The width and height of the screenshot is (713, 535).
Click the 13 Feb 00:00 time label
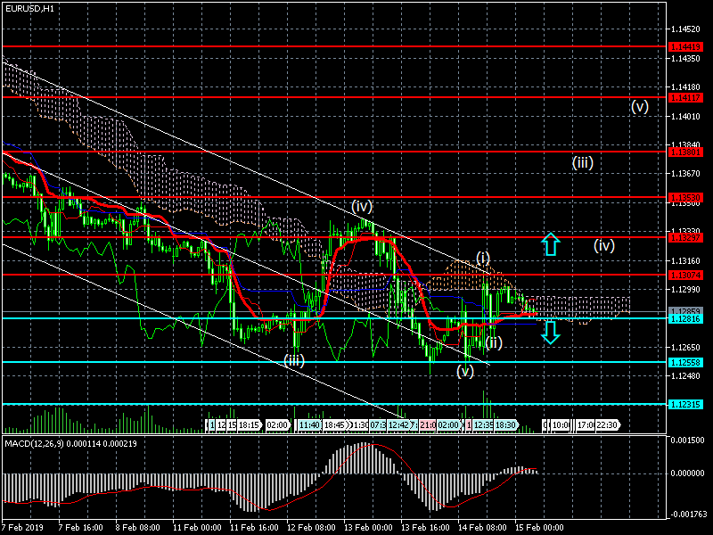(368, 527)
